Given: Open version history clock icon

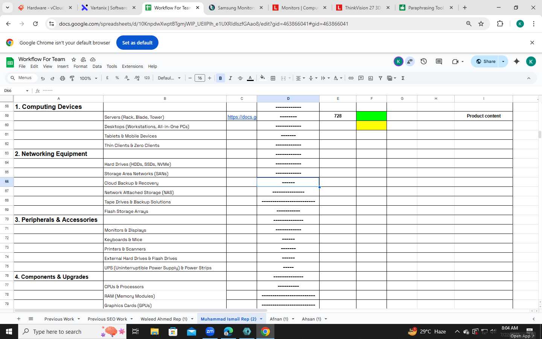Looking at the screenshot, I should (424, 61).
